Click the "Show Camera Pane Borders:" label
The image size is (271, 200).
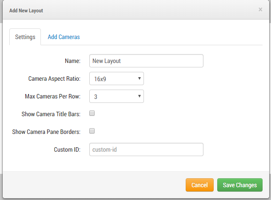pos(47,131)
